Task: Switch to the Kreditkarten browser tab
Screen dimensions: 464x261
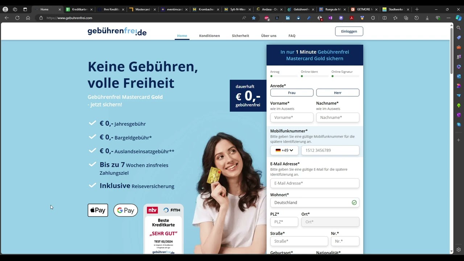Action: pyautogui.click(x=79, y=9)
